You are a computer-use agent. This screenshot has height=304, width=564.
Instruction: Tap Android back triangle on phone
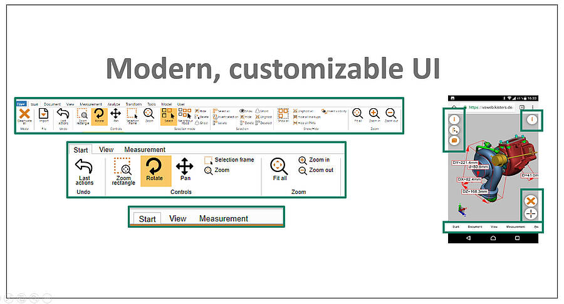coord(468,238)
